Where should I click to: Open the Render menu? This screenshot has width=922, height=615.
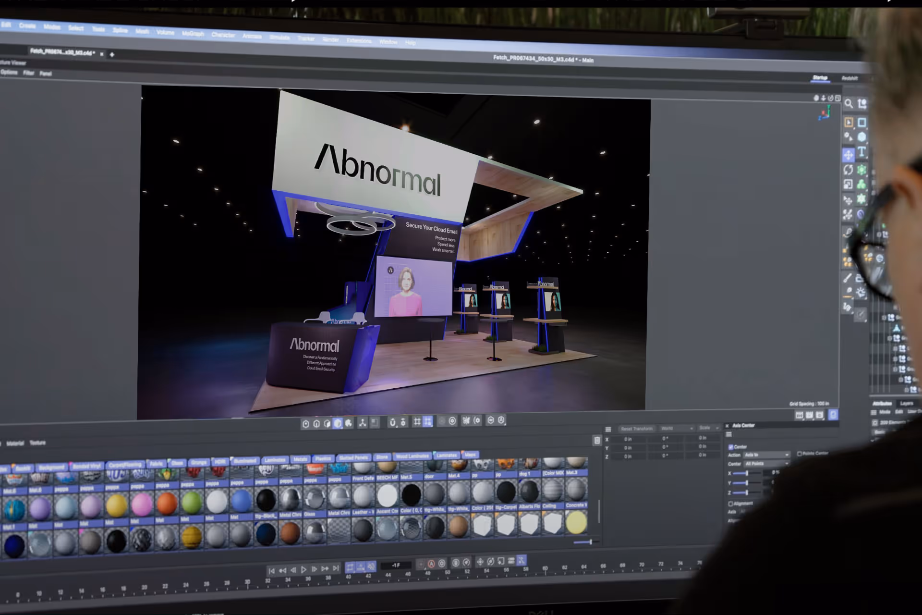point(330,39)
